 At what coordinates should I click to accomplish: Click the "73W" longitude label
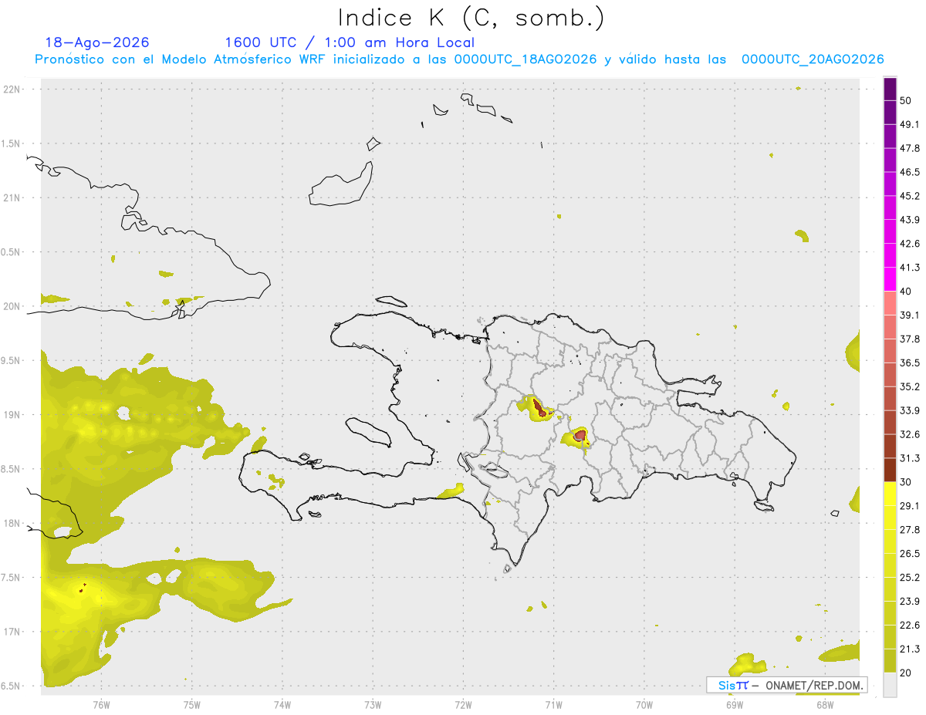pyautogui.click(x=373, y=705)
